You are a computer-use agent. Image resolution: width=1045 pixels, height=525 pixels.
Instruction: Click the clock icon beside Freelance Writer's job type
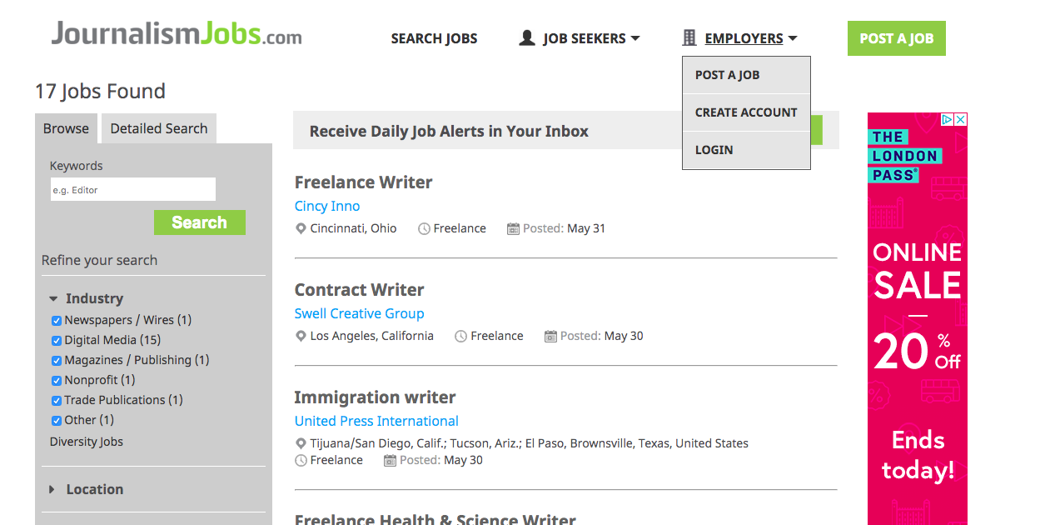[x=423, y=227]
